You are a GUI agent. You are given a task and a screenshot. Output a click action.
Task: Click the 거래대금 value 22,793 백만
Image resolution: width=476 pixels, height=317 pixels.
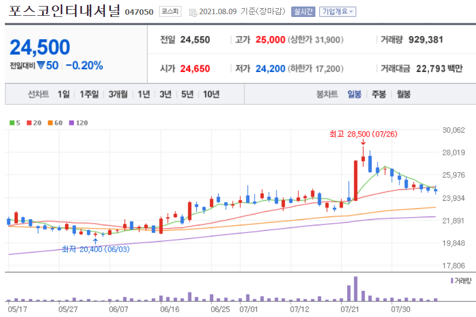click(439, 69)
